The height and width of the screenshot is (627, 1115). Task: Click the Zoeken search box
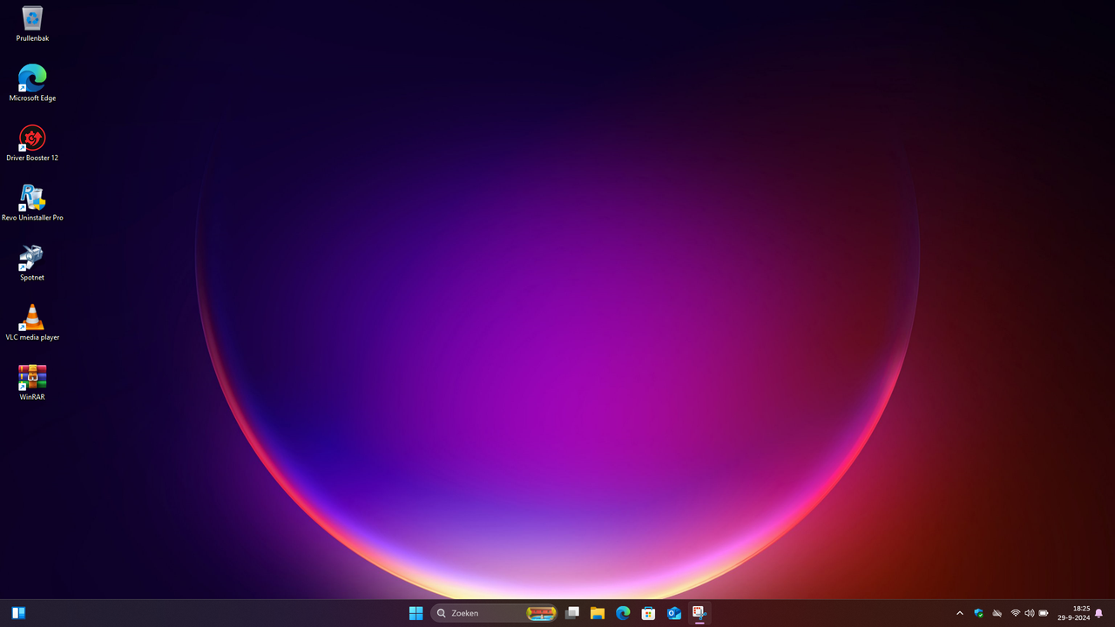(495, 613)
